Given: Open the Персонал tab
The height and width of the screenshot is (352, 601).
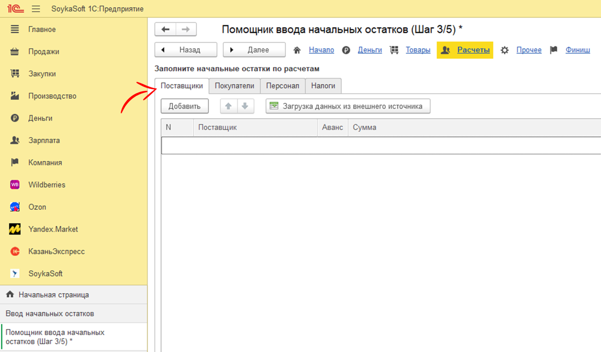Looking at the screenshot, I should coord(283,86).
